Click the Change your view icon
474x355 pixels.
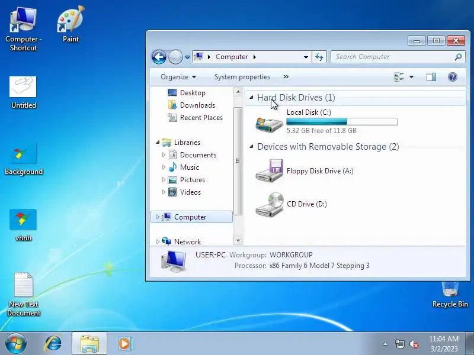click(x=399, y=77)
